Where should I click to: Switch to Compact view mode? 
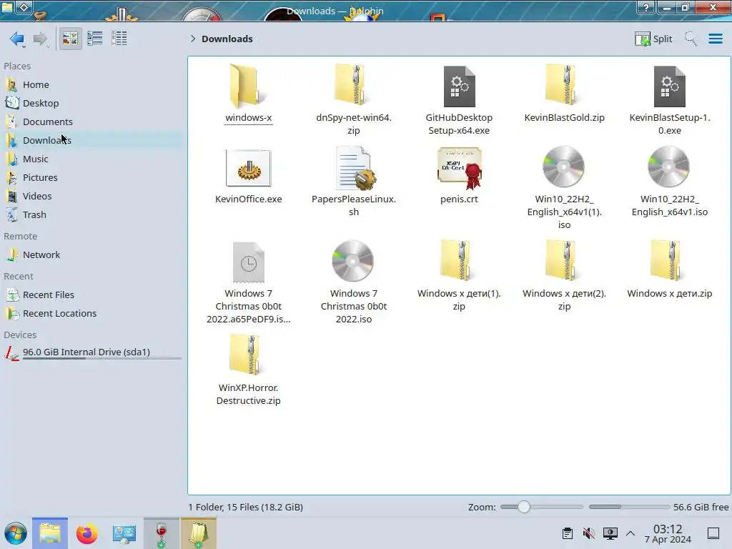click(x=95, y=39)
